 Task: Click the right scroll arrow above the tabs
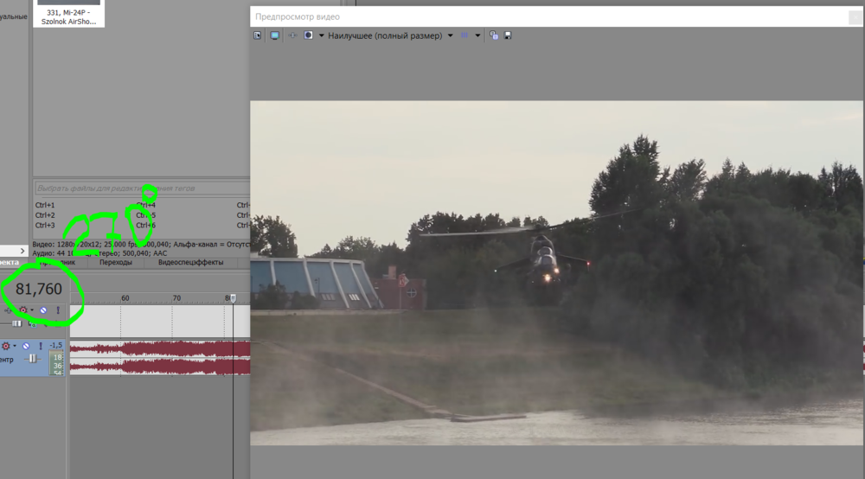[x=22, y=251]
